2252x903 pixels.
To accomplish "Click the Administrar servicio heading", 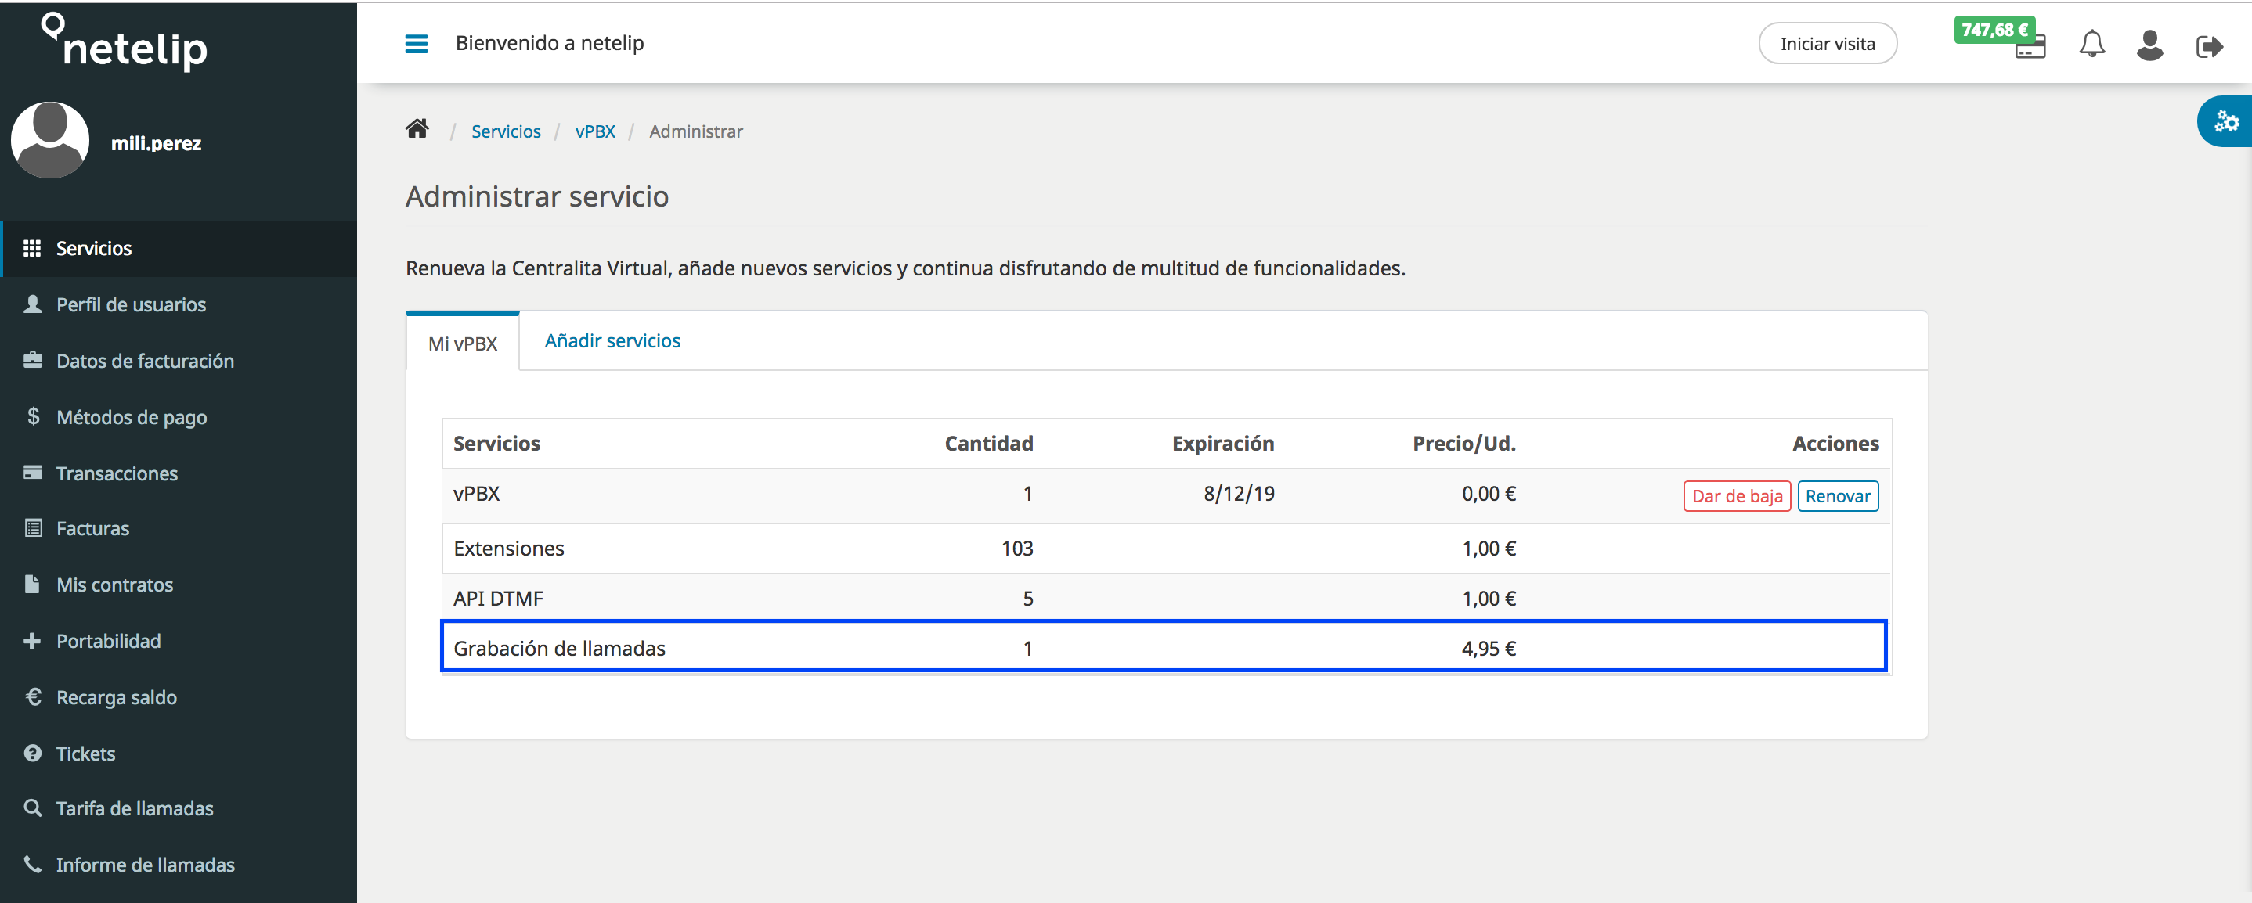I will (x=537, y=196).
